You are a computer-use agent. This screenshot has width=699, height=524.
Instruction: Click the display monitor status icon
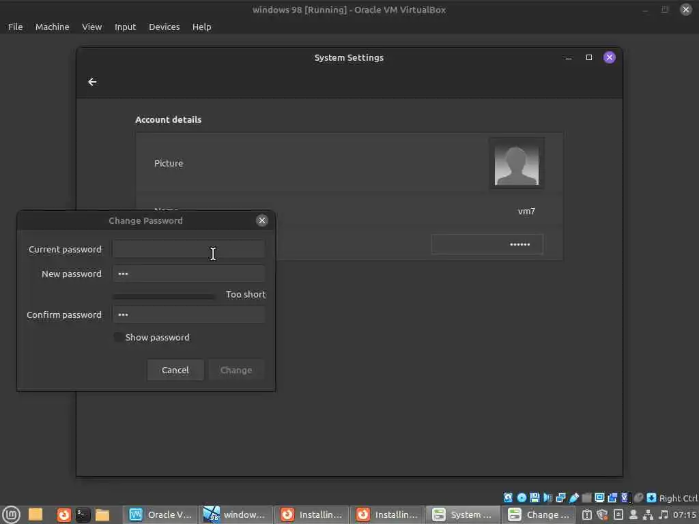pyautogui.click(x=599, y=497)
